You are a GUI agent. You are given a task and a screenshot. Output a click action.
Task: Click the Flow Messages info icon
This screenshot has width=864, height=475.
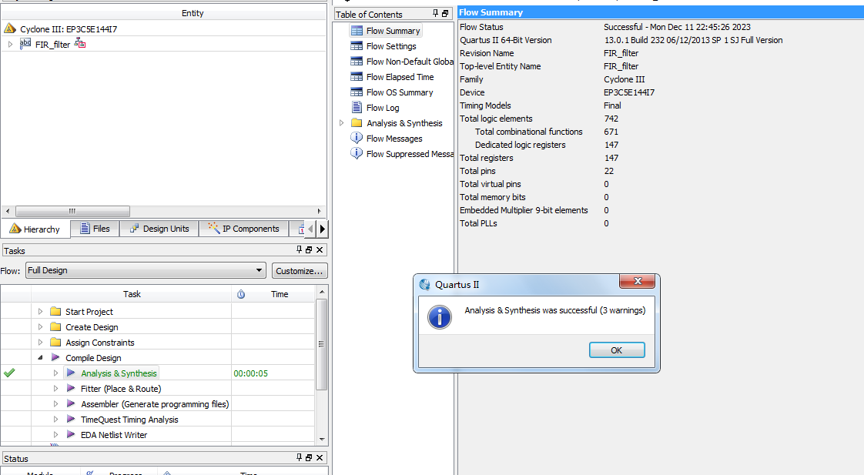click(357, 138)
